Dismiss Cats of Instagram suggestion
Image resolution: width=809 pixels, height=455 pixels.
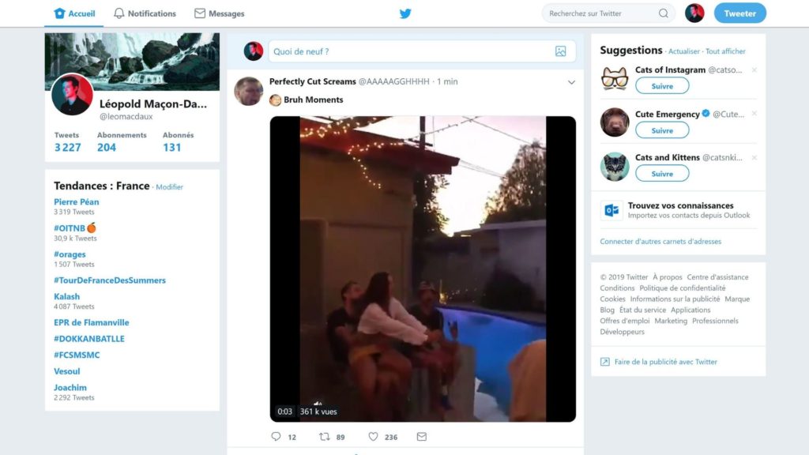(754, 70)
